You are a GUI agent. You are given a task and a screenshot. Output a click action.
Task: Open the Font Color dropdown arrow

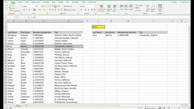[x=46, y=10]
